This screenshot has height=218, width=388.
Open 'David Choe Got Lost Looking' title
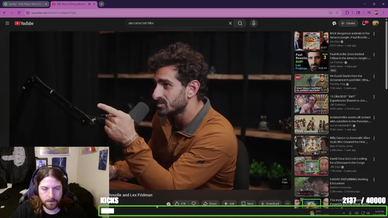point(348,161)
